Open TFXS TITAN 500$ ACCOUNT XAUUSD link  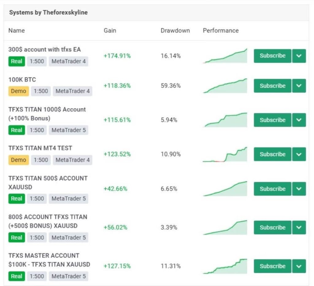[48, 178]
